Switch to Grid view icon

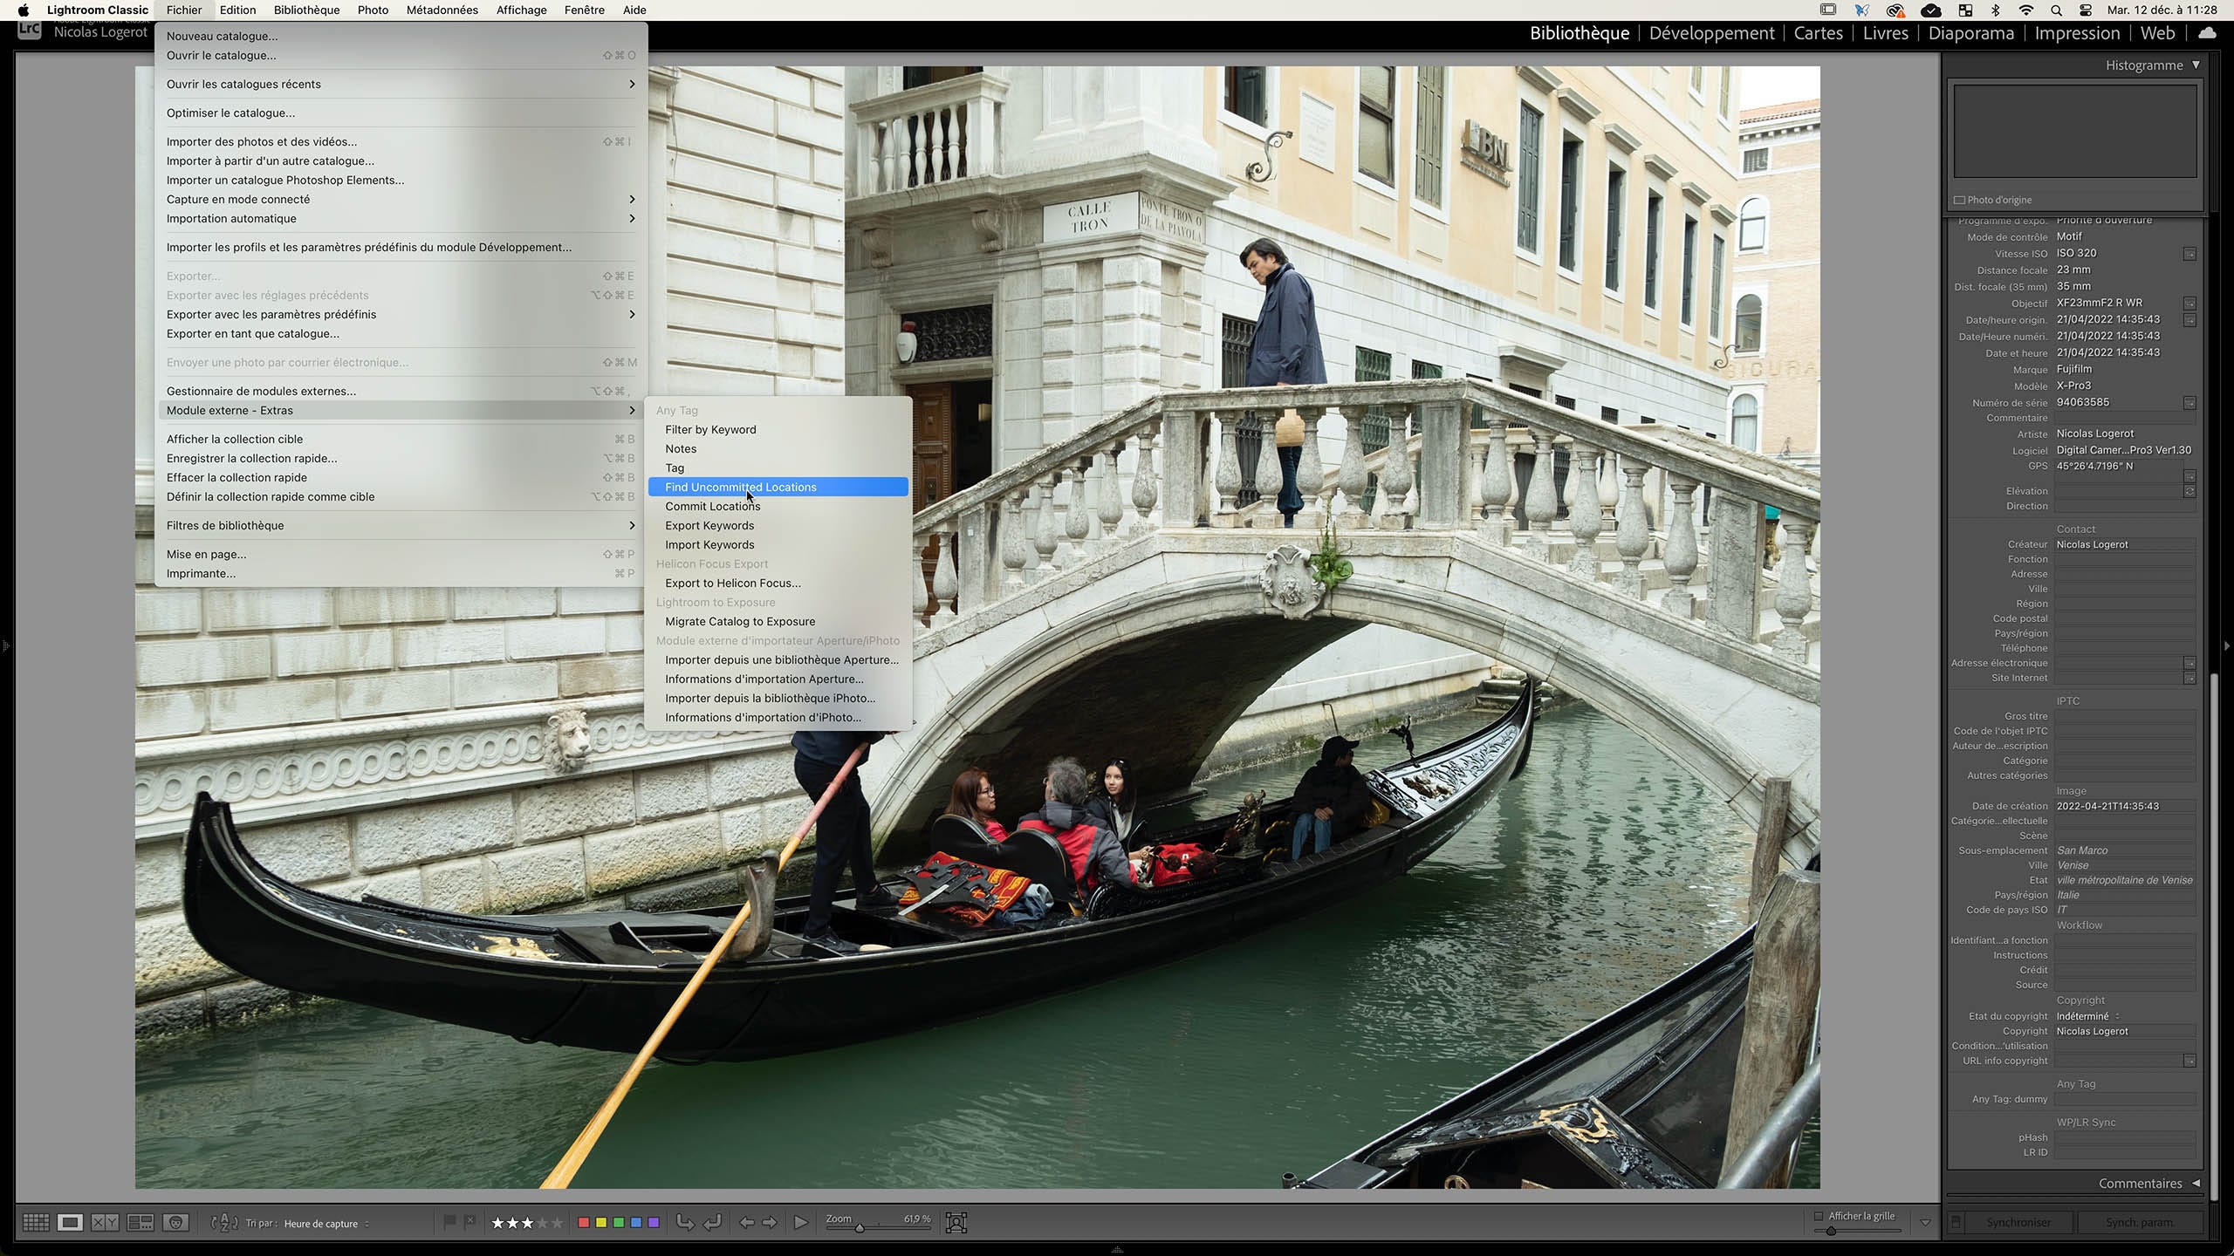(36, 1223)
